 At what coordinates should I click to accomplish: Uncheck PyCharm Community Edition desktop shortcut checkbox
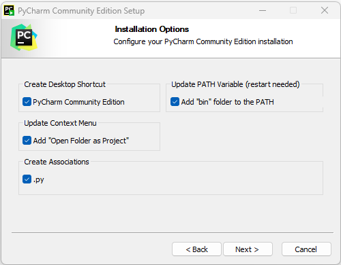click(x=27, y=102)
